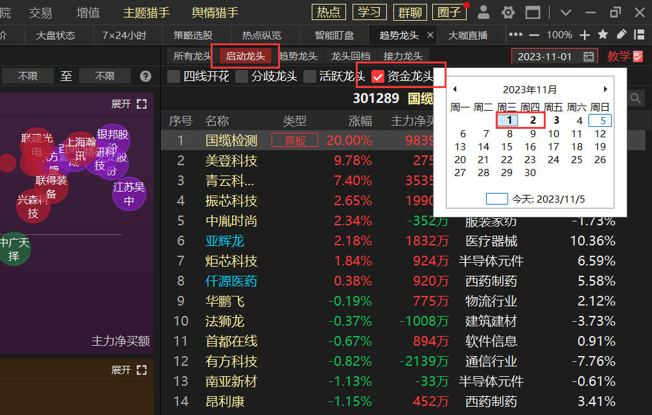Click the second 不限 range field

[105, 76]
